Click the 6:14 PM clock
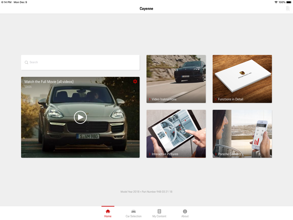 (x=6, y=2)
